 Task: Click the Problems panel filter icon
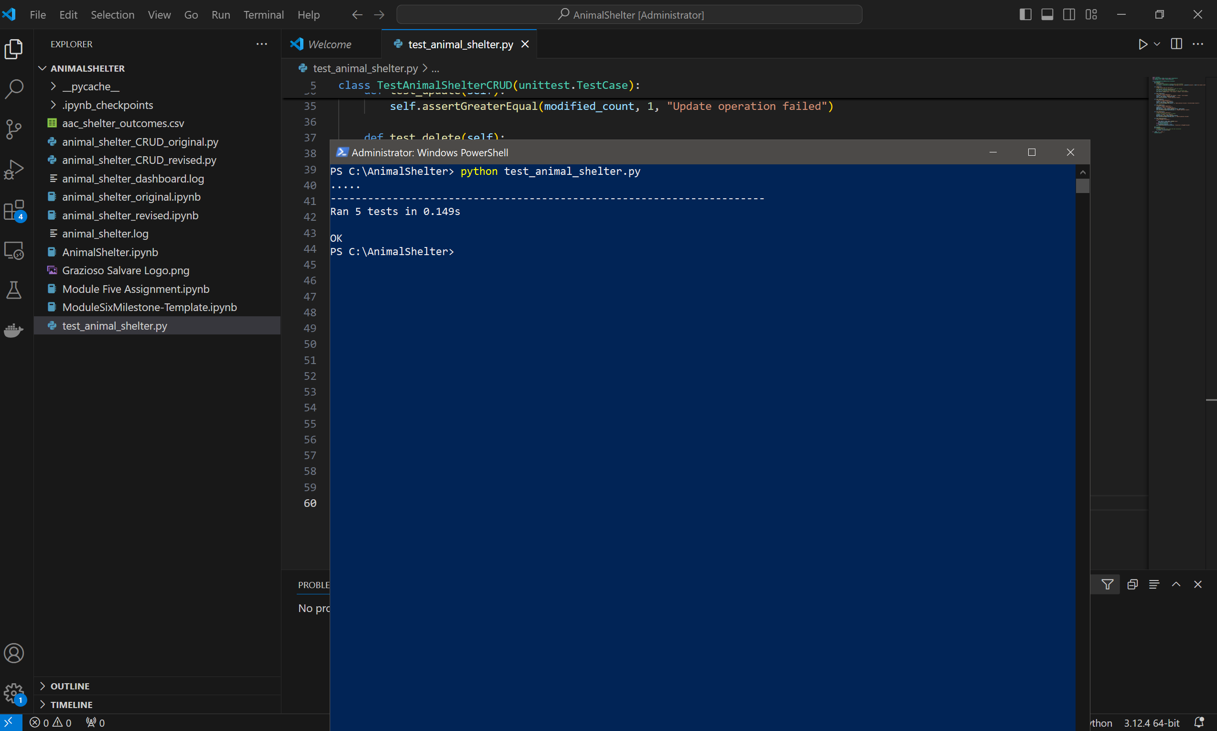coord(1107,585)
